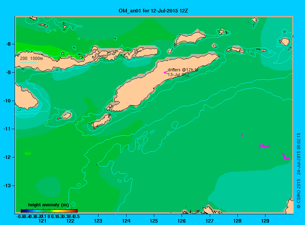Click the "drifters @12h to" annotation text
The image size is (305, 225).
[x=183, y=70]
